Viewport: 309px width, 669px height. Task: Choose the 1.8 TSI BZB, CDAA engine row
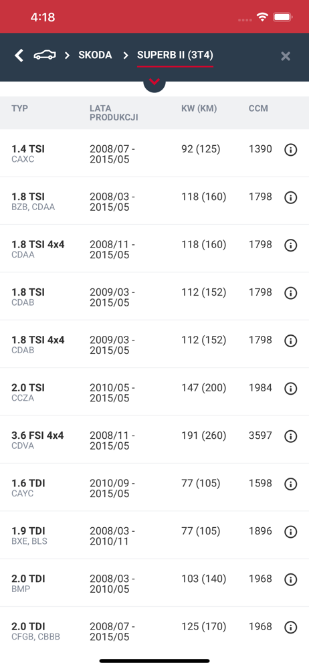click(154, 201)
